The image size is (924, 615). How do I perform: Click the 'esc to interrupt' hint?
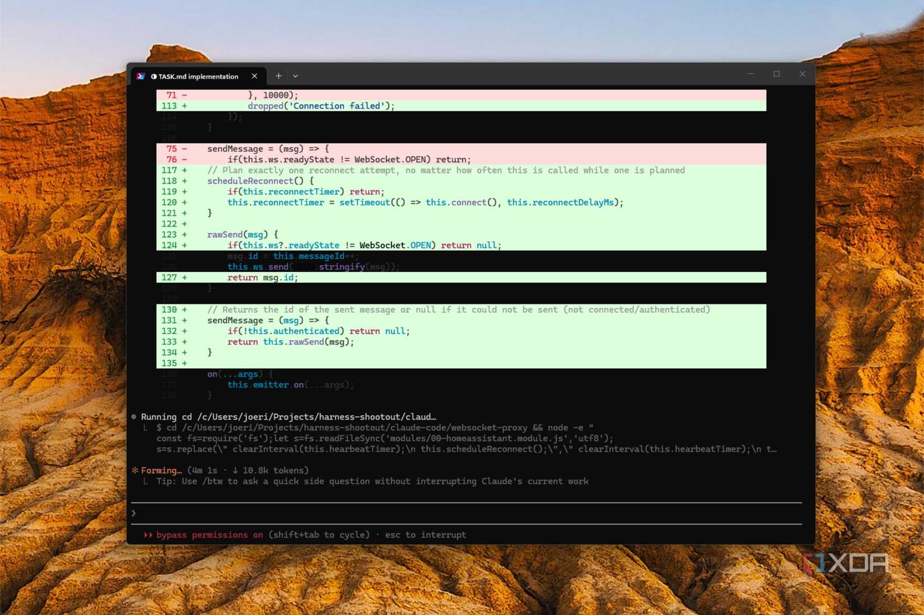point(426,535)
